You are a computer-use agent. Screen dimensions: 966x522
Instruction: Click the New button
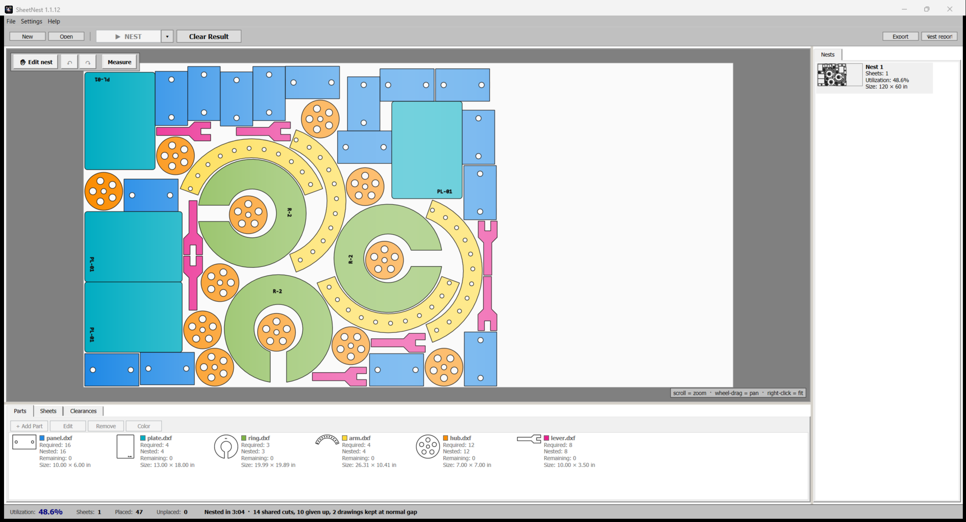28,37
